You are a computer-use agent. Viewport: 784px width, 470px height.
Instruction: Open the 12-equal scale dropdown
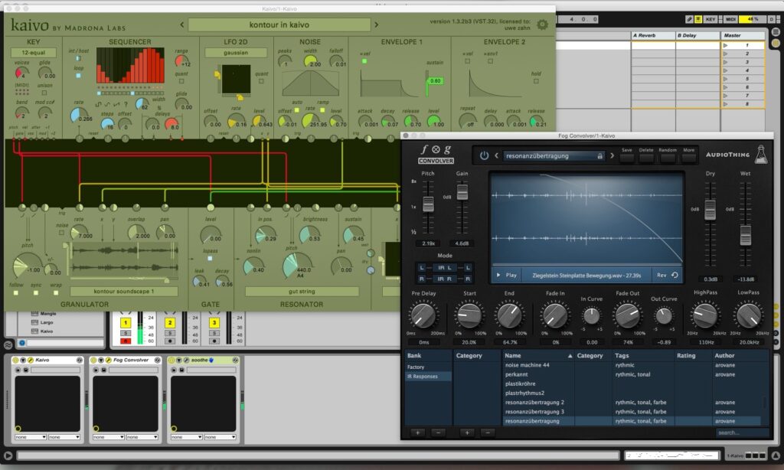click(x=33, y=53)
